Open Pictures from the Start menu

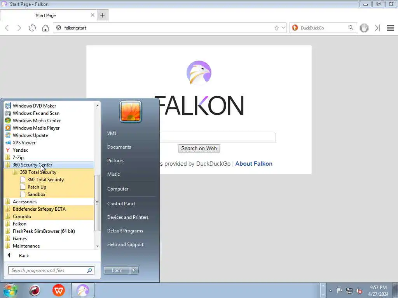pos(115,160)
